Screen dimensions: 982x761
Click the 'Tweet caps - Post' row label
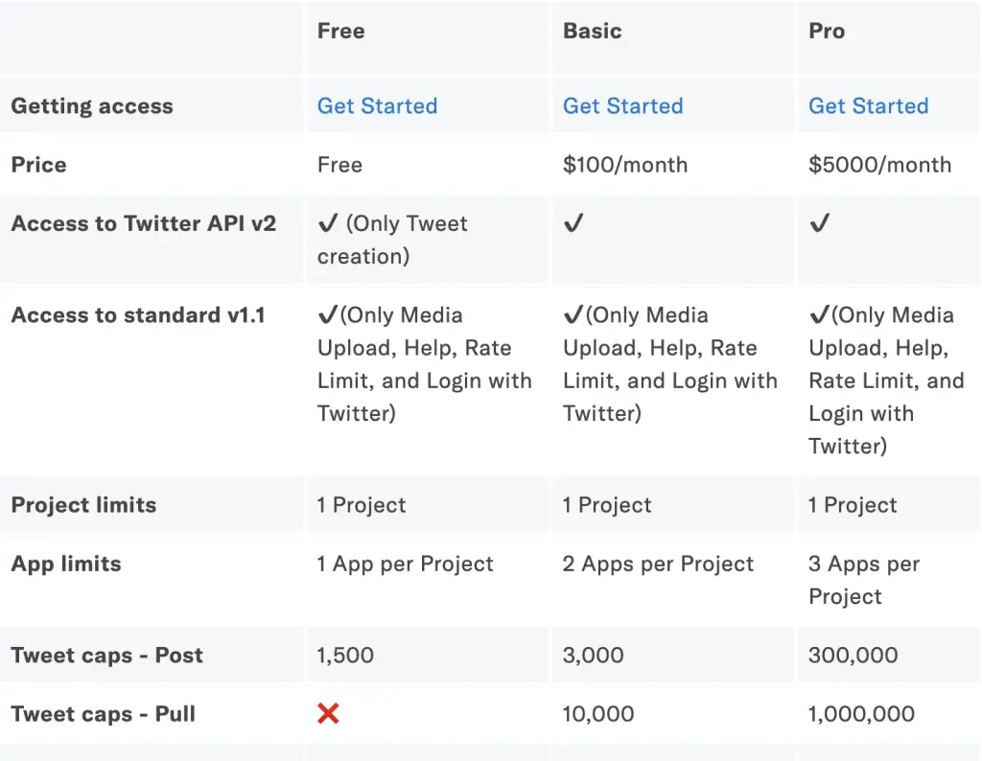click(106, 656)
